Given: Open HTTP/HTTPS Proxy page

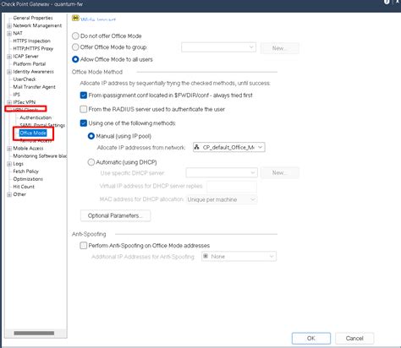Looking at the screenshot, I should point(33,48).
